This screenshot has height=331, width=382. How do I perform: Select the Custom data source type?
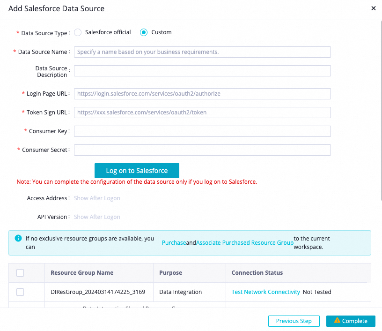click(x=144, y=32)
